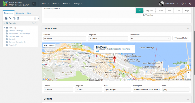
Task: Open the settings gear menu
Action: click(x=182, y=4)
